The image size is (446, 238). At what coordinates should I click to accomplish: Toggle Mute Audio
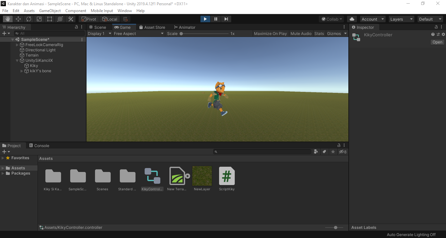click(x=301, y=33)
